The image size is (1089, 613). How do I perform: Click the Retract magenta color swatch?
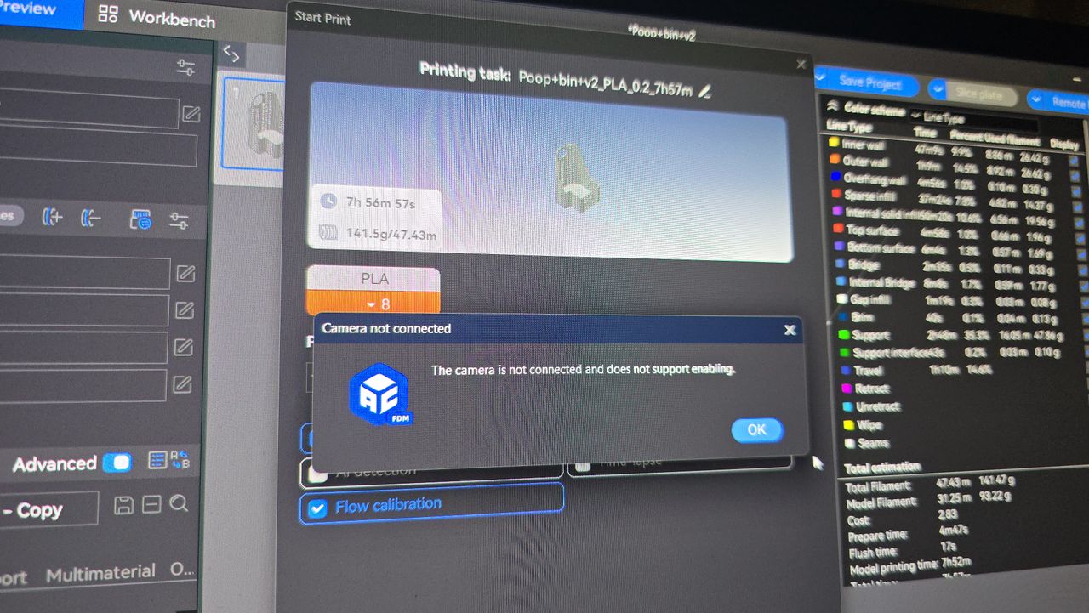[x=847, y=388]
